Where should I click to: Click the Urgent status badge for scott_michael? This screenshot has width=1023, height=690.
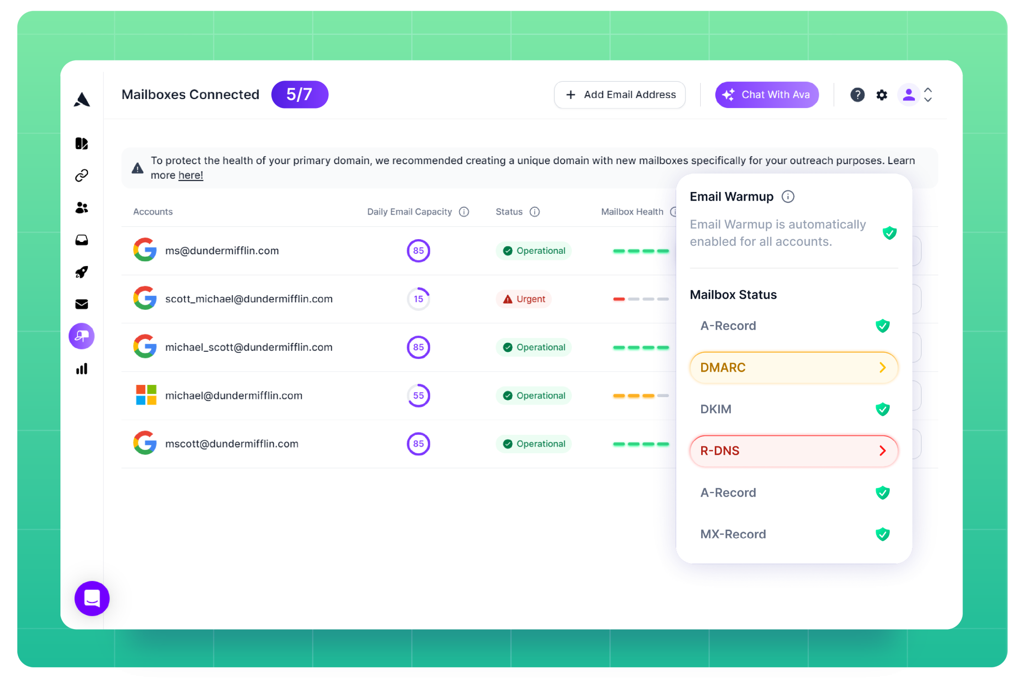click(x=524, y=299)
